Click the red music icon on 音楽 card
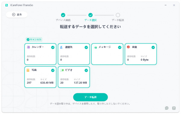This screenshot has height=114, width=181. tap(129, 47)
